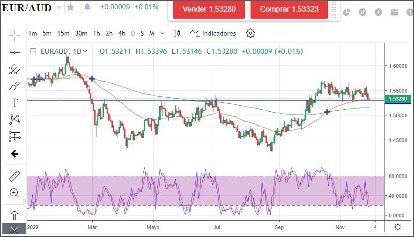Image resolution: width=414 pixels, height=237 pixels.
Task: Select the crosshair cursor tool
Action: [x=15, y=35]
